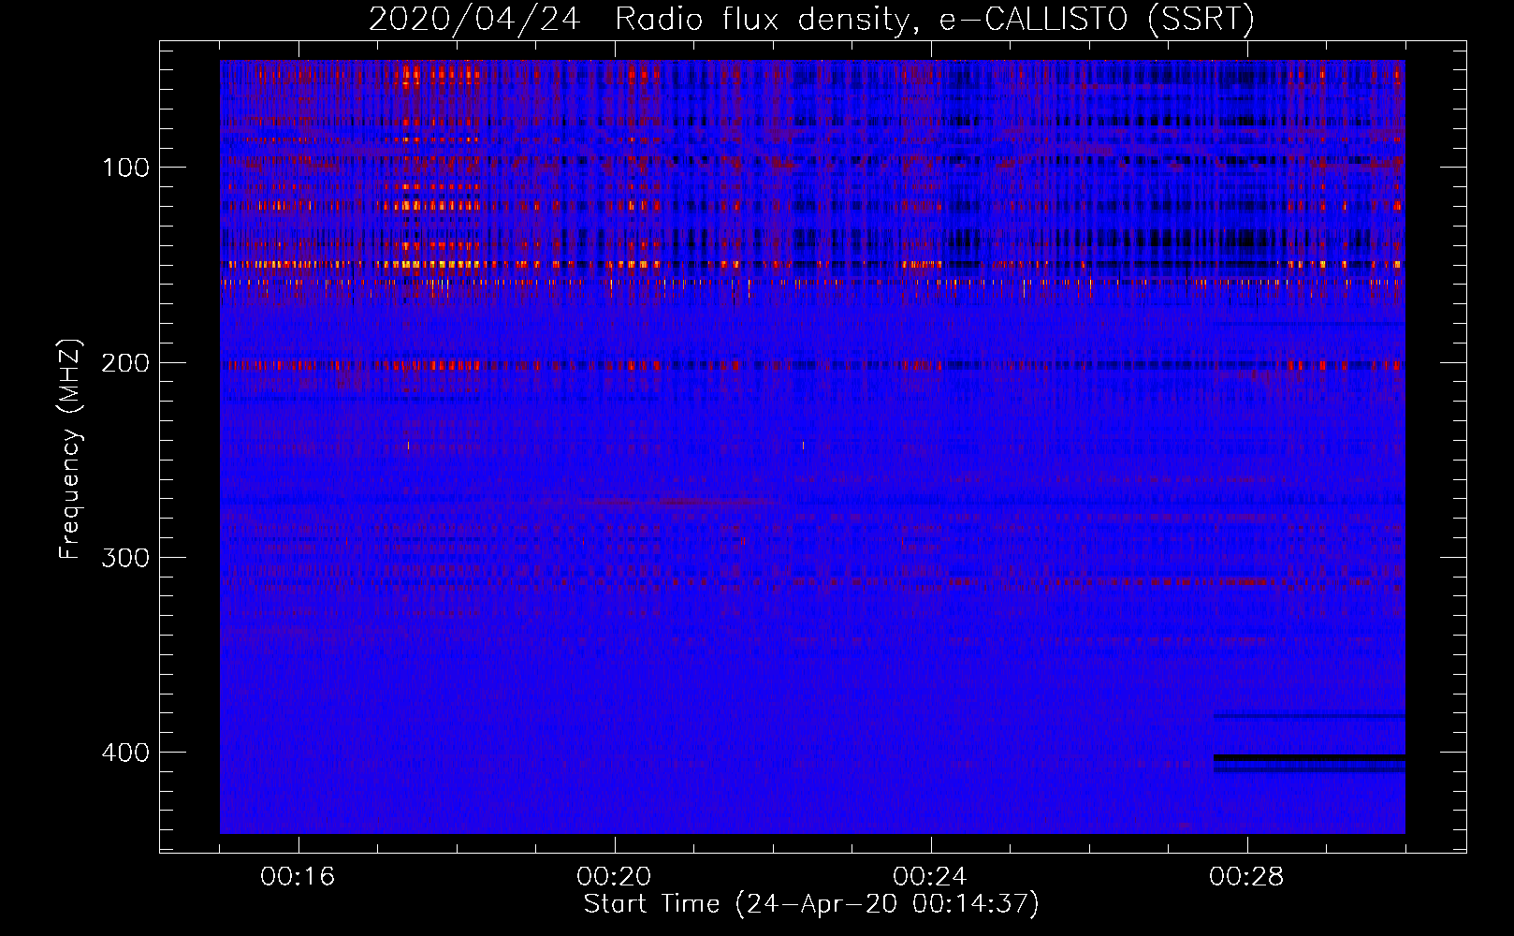Click the thick black band near 400 MHz
The width and height of the screenshot is (1514, 936).
(1309, 757)
